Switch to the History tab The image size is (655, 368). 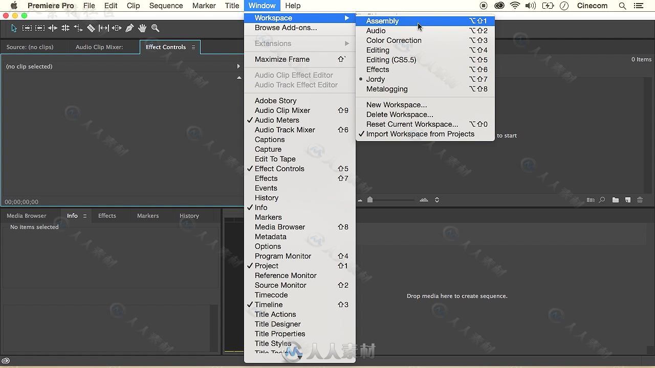tap(189, 216)
